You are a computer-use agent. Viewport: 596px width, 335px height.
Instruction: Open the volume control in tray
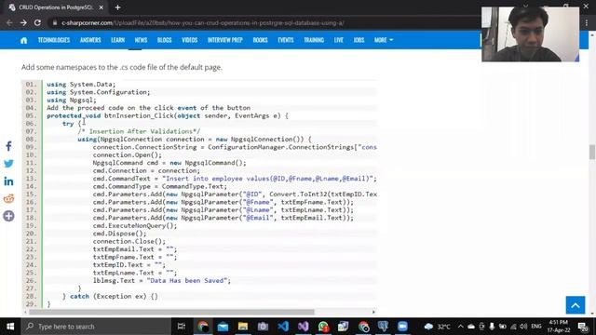tap(523, 327)
